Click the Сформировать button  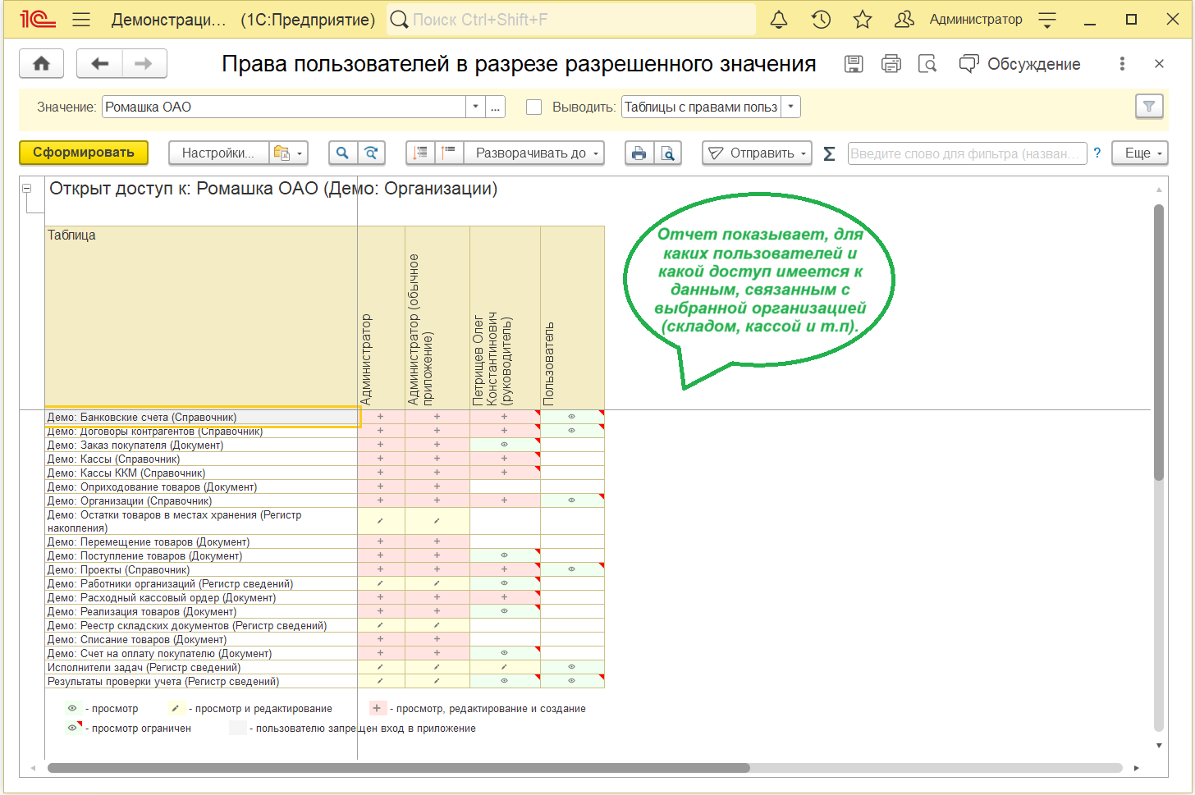pyautogui.click(x=84, y=153)
